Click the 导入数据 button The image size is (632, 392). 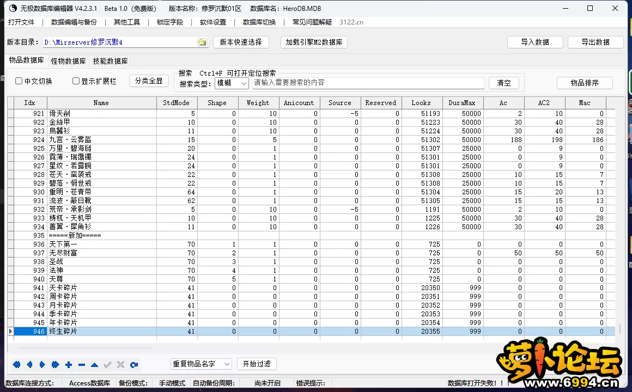[x=535, y=42]
